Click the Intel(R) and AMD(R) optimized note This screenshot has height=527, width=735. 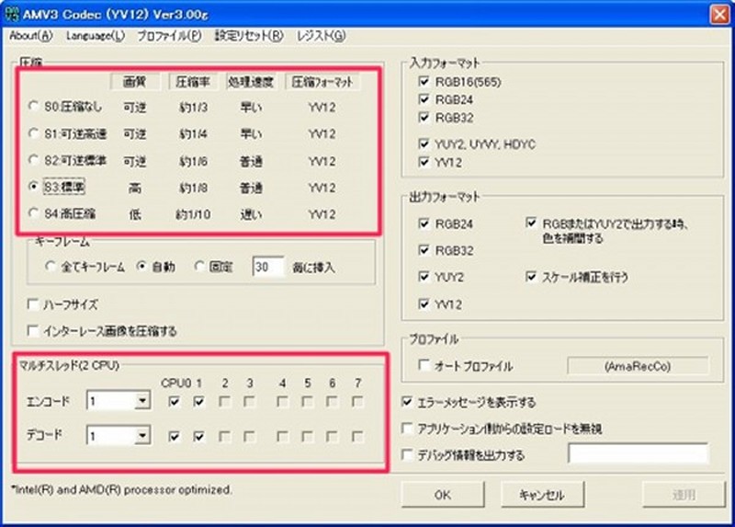click(x=122, y=490)
